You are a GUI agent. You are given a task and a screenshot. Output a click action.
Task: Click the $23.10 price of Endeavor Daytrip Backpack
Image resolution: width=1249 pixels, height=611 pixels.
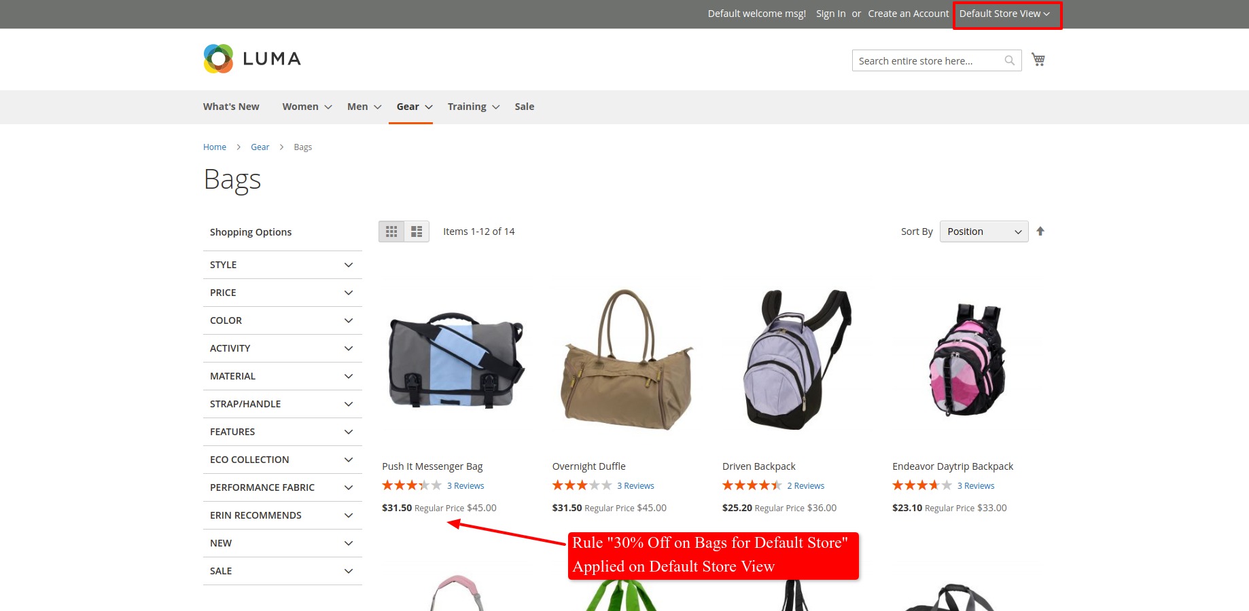click(907, 508)
